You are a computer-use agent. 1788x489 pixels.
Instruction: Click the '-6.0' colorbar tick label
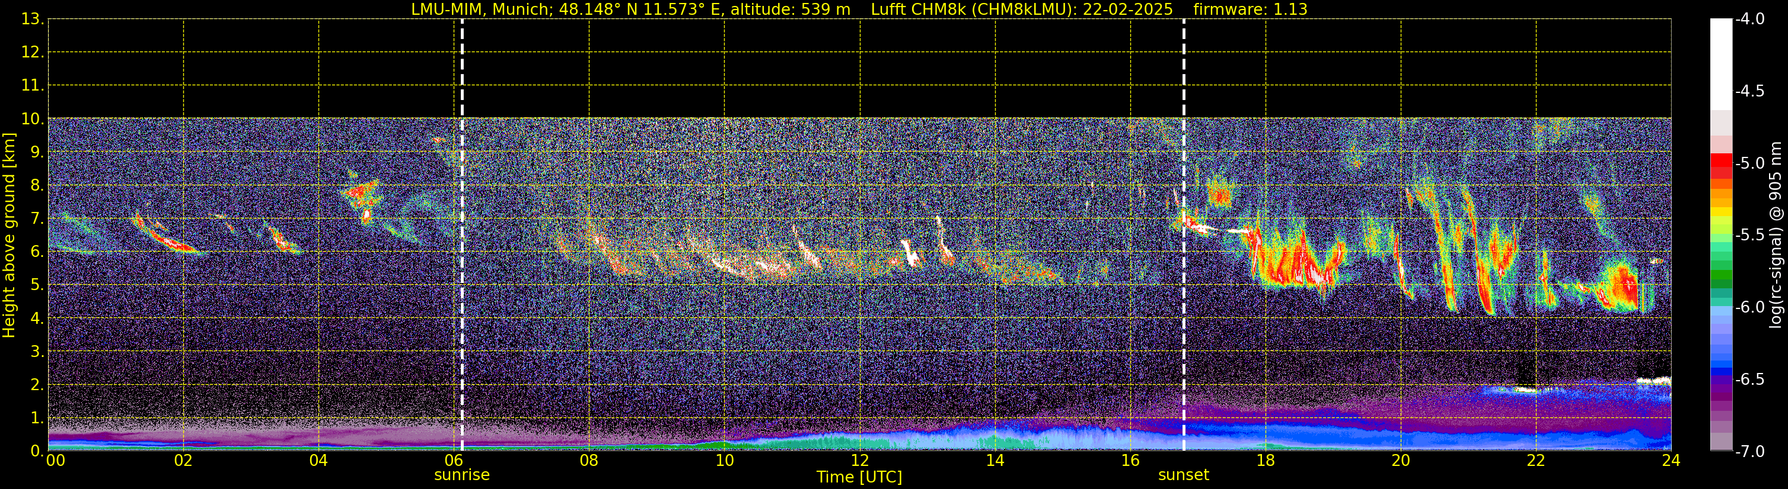[1749, 307]
